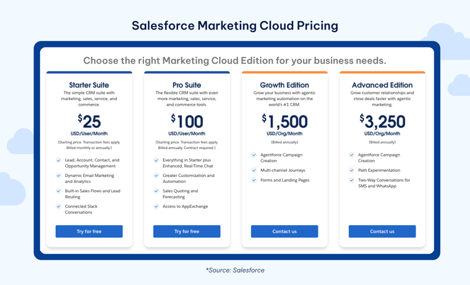Click checkmark icon beside Lead, Account, Contact
Image resolution: width=470 pixels, height=285 pixels.
[x=59, y=160]
